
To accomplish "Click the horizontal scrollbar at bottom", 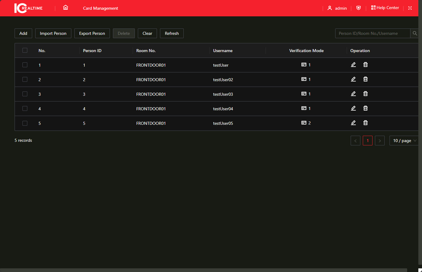I will tap(203, 270).
